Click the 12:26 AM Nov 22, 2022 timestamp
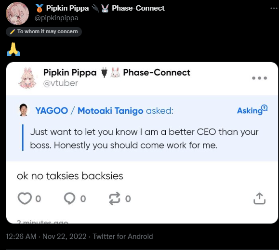This screenshot has width=279, height=250. tap(46, 237)
